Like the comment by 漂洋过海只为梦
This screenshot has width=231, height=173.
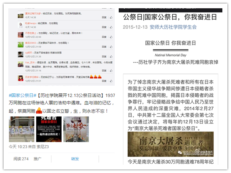click(111, 17)
